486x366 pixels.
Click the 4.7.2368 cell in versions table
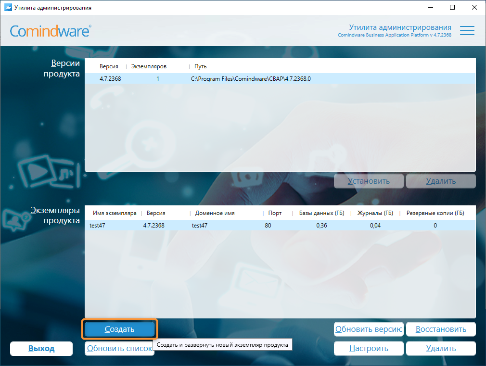110,79
